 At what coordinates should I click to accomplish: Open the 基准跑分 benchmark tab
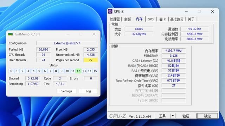(177, 19)
